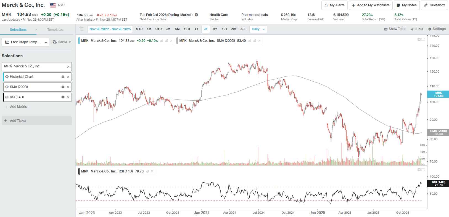Screen dimensions: 449x217
Task: Click the RSI (14D) 79.73 axis label
Action: pyautogui.click(x=438, y=184)
